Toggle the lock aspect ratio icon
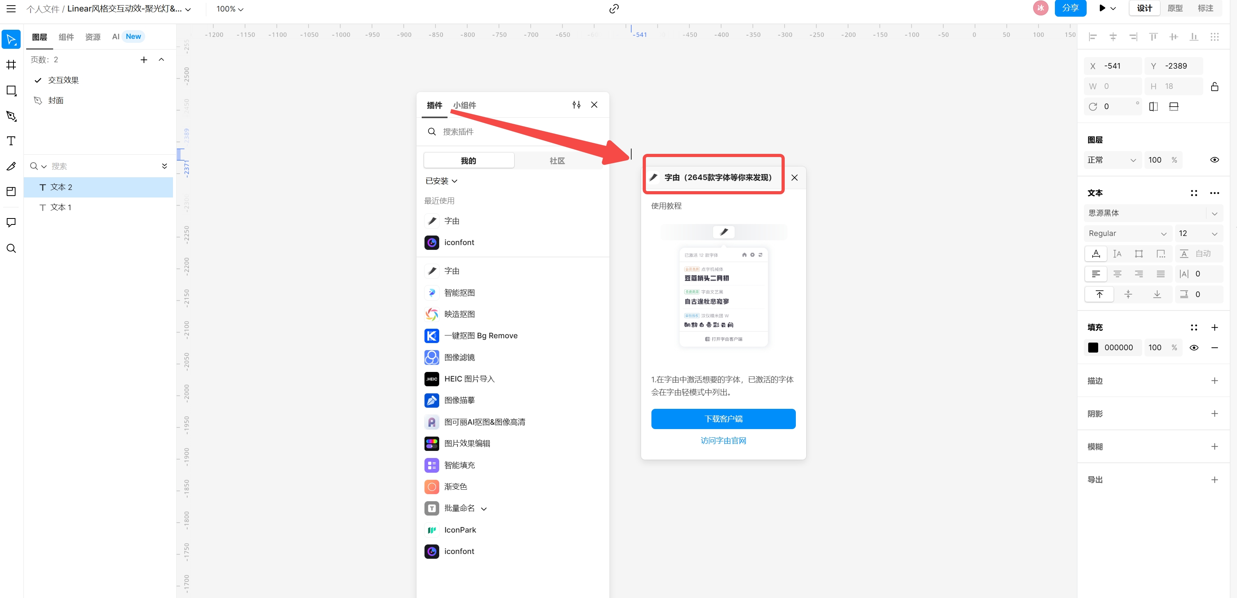 click(x=1214, y=87)
